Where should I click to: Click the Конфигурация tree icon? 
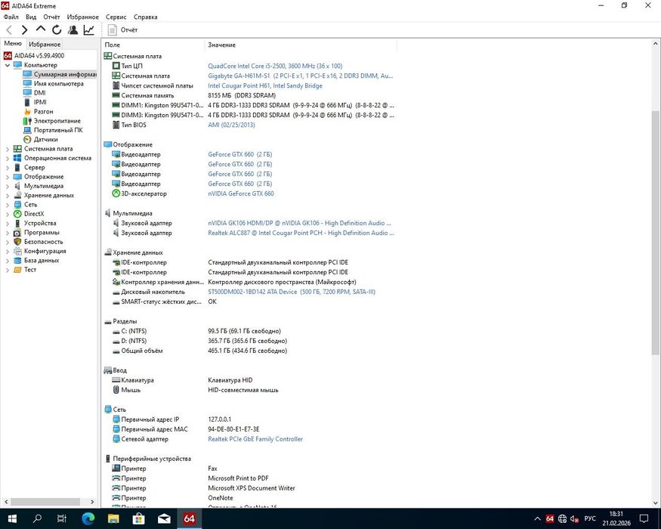17,251
